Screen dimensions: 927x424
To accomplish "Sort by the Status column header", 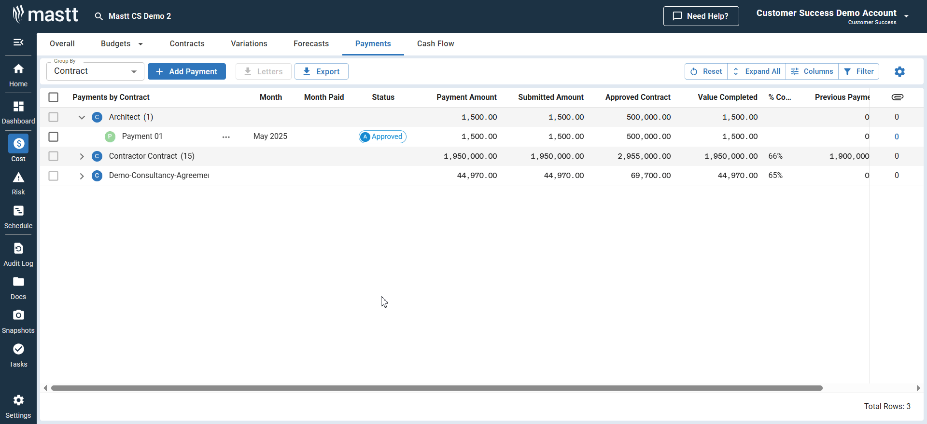I will [x=383, y=97].
